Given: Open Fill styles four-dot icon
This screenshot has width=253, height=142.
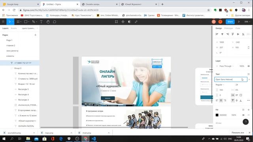Looking at the screenshot, I should pyautogui.click(x=243, y=110).
